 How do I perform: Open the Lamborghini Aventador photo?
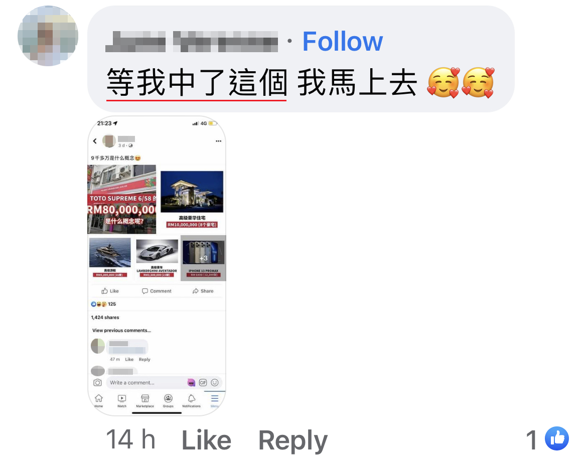tap(157, 251)
